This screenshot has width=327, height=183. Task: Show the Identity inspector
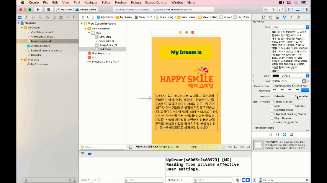(x=278, y=17)
